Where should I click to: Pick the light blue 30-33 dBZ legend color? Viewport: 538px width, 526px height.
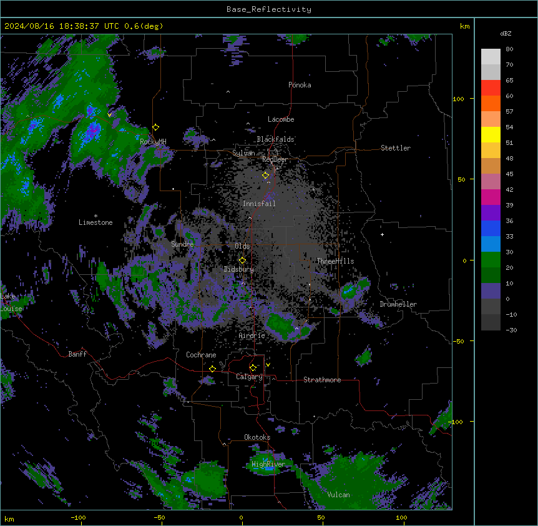coord(491,244)
